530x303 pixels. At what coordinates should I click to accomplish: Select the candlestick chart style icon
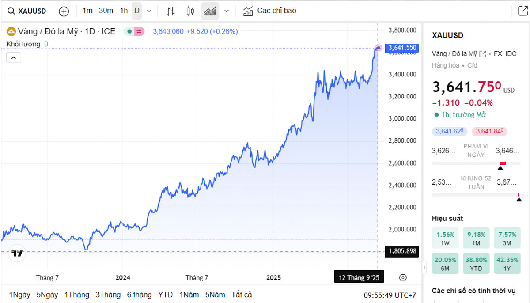(190, 11)
